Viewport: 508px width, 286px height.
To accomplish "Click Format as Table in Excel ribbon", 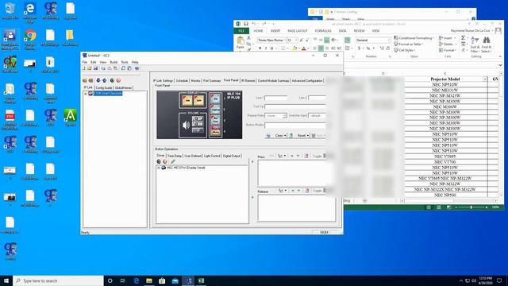I will [x=409, y=44].
